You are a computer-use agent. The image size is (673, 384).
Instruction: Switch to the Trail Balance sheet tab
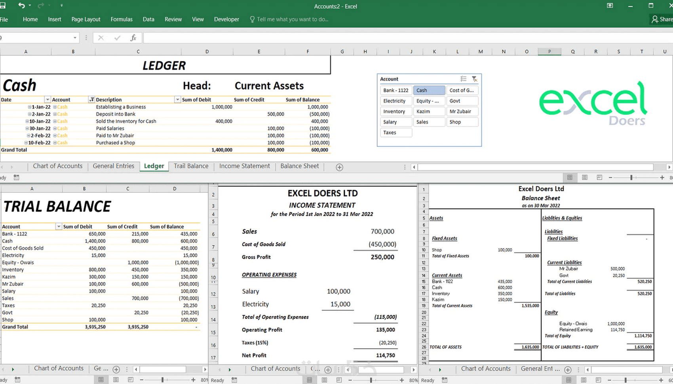pos(191,166)
